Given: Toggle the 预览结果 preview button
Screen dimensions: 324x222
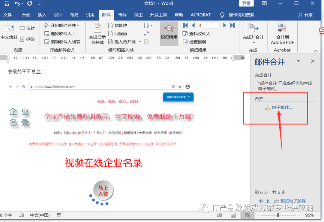Looking at the screenshot, I should pyautogui.click(x=169, y=34).
